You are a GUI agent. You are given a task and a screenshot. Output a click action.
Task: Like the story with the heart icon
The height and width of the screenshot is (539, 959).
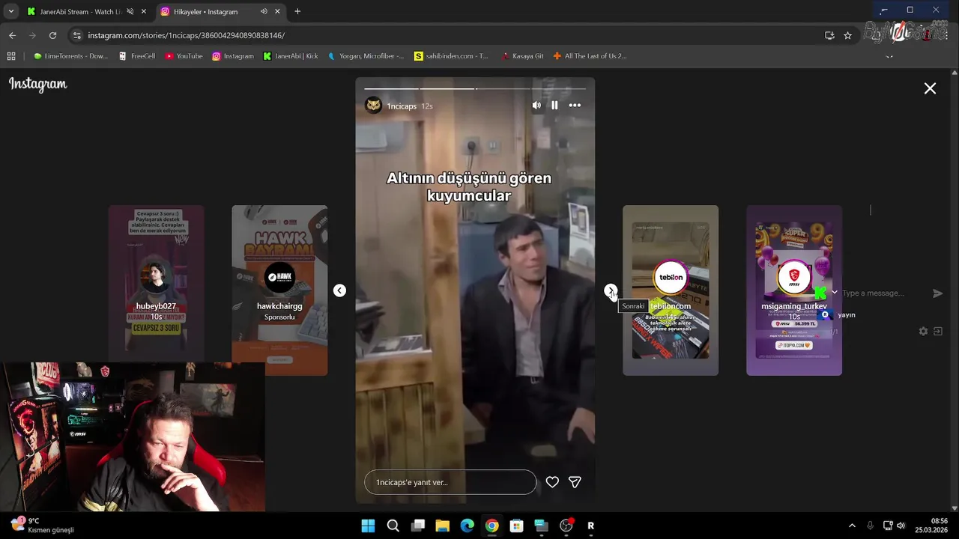pos(552,482)
